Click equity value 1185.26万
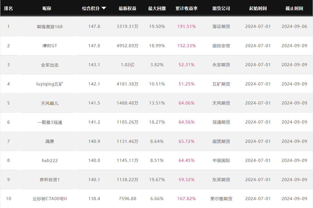The image size is (313, 208). pyautogui.click(x=128, y=122)
